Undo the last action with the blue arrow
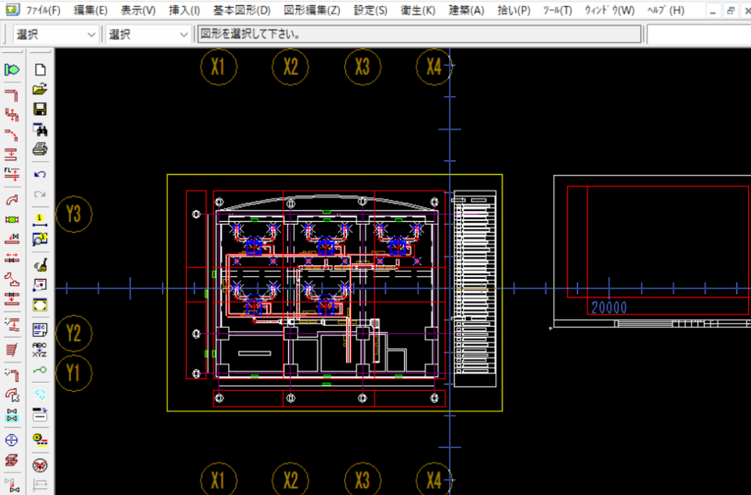The width and height of the screenshot is (751, 495). pyautogui.click(x=40, y=174)
